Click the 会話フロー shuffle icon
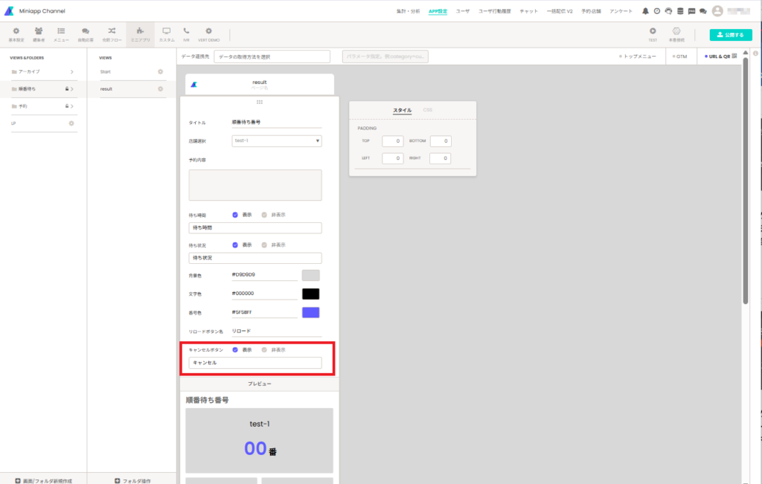 pos(111,31)
